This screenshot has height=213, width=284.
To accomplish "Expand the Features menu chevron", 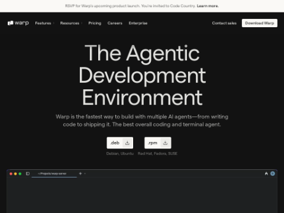I will tap(54, 23).
